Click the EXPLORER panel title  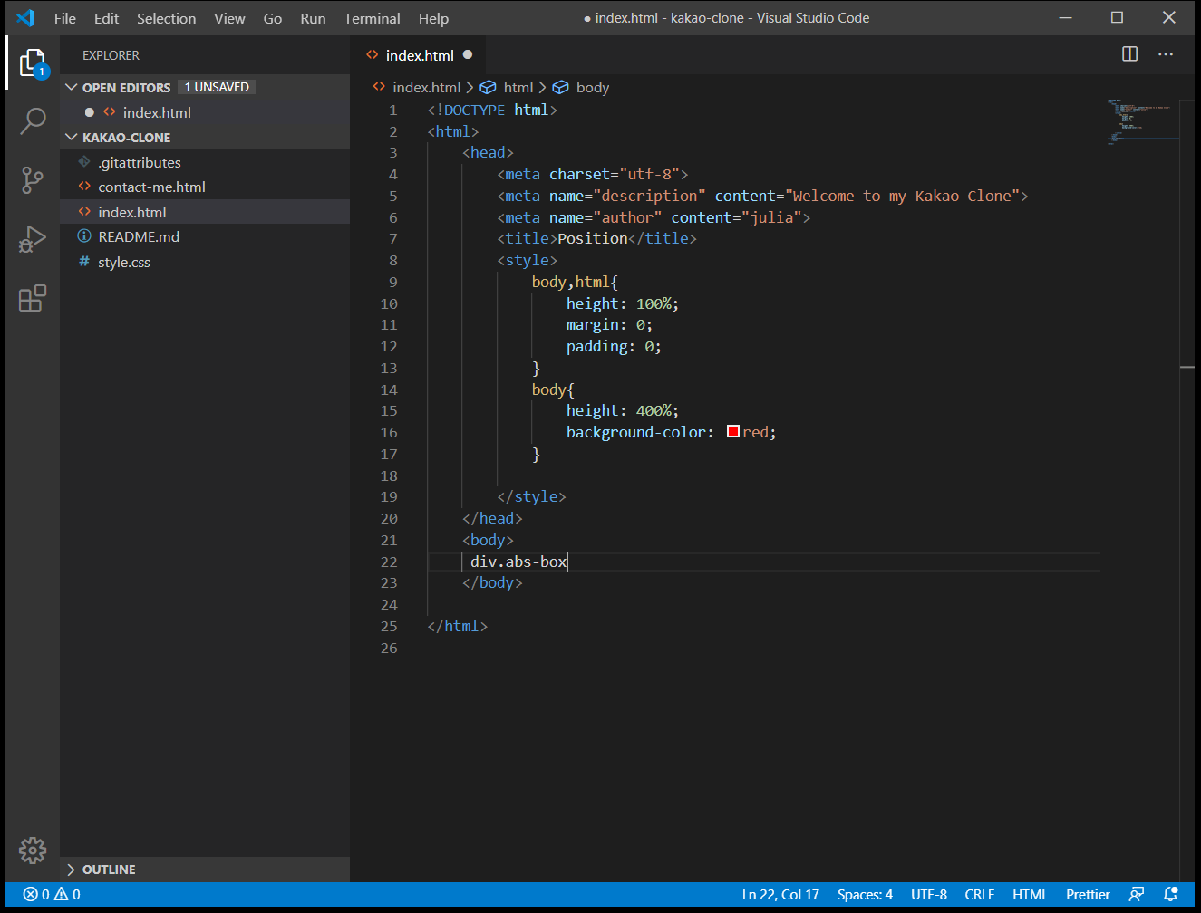point(111,55)
